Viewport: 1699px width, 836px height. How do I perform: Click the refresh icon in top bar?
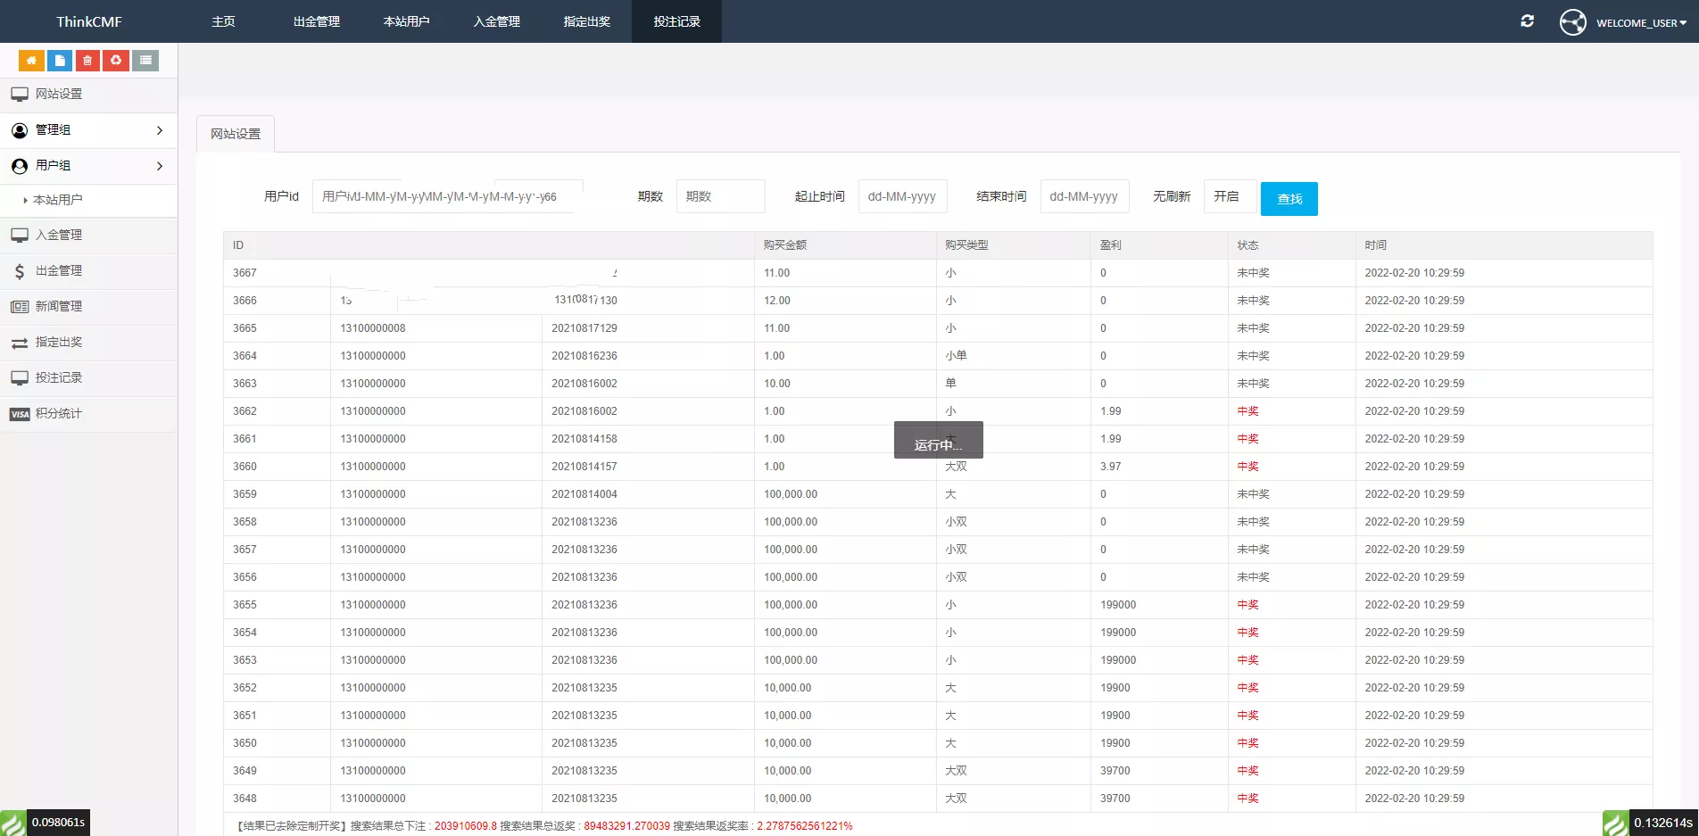[1527, 21]
